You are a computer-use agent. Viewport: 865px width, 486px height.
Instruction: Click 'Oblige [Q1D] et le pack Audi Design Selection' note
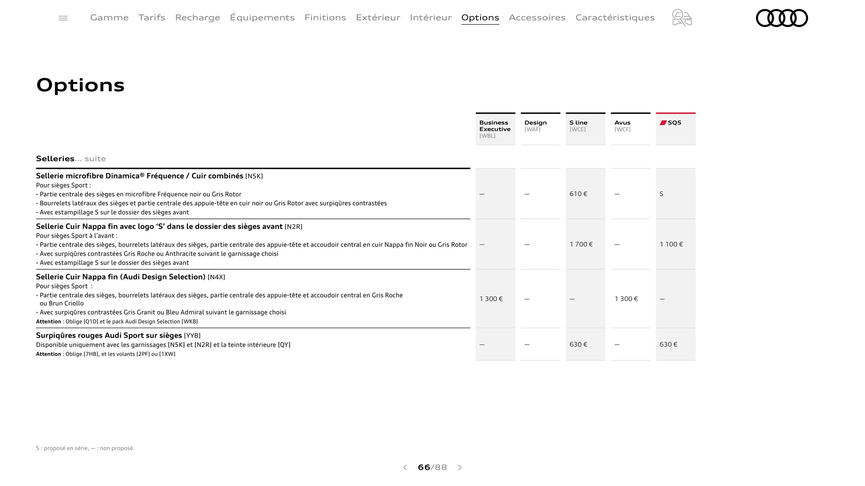click(x=117, y=322)
